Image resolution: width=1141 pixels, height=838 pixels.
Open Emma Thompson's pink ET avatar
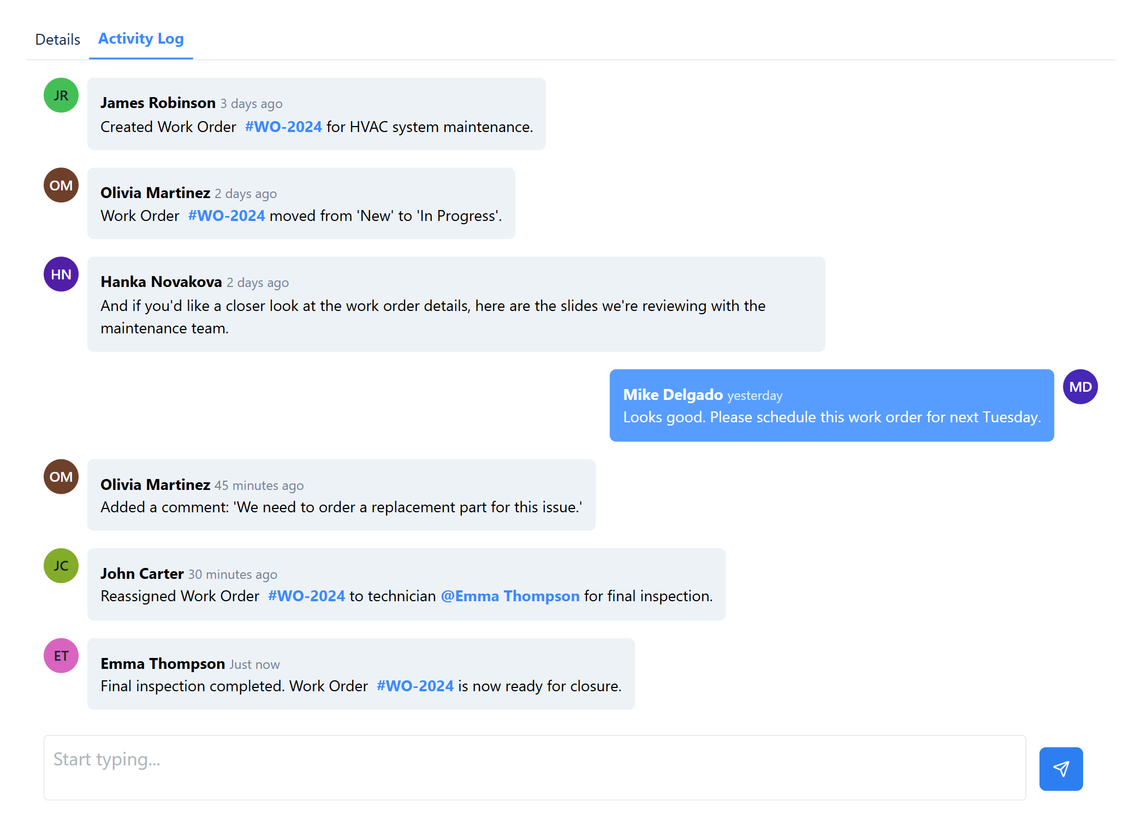coord(61,655)
